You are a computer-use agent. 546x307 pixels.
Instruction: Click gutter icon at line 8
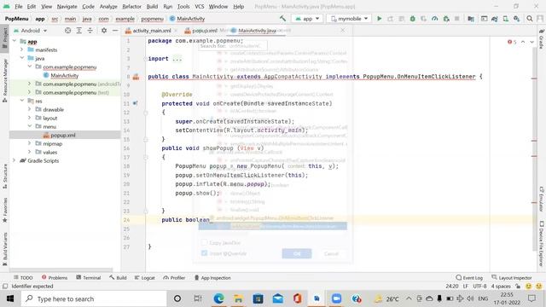click(136, 77)
